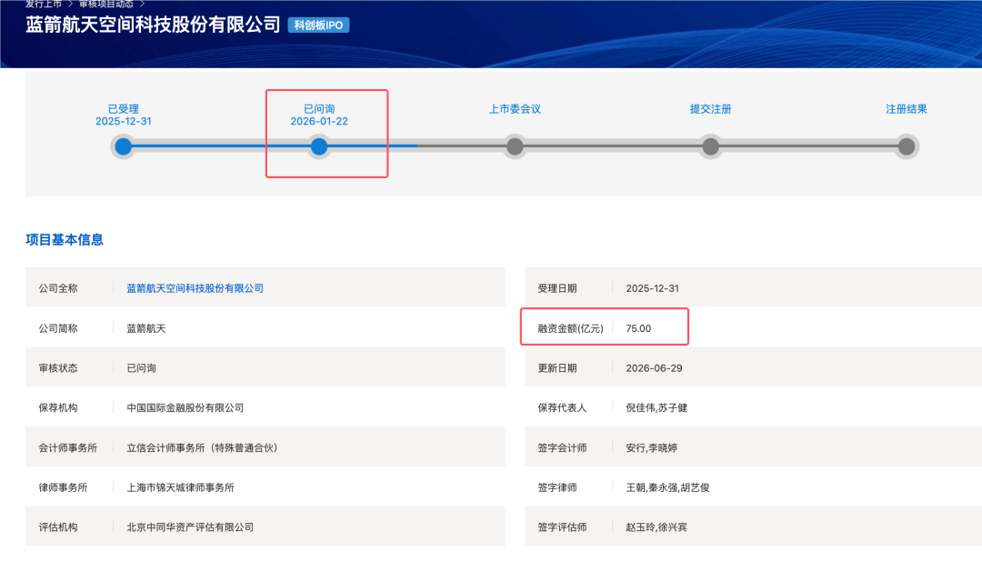Click the 上海市锦天城律师事务所 value

tap(180, 487)
